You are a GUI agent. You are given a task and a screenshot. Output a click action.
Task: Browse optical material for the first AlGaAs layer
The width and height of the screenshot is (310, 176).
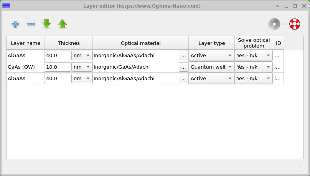coord(183,56)
